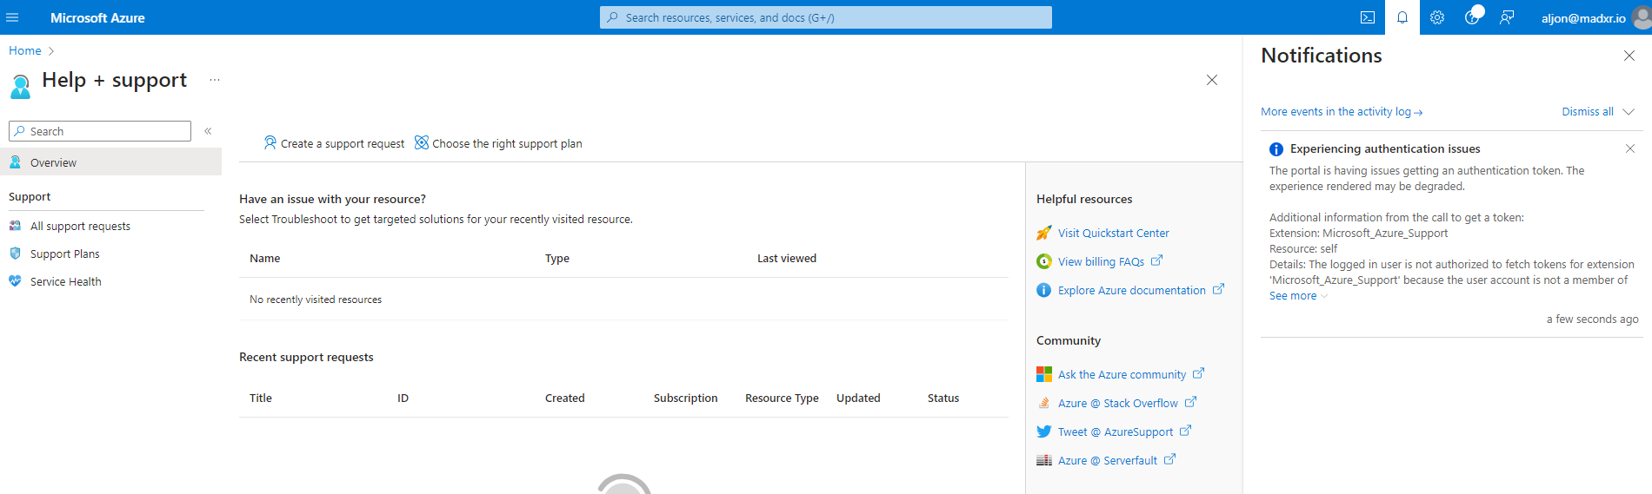Click the Notifications bell icon

(x=1402, y=17)
